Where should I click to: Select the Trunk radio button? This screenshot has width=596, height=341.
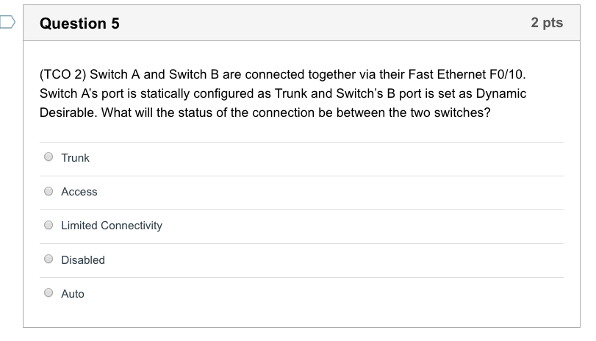tap(49, 157)
